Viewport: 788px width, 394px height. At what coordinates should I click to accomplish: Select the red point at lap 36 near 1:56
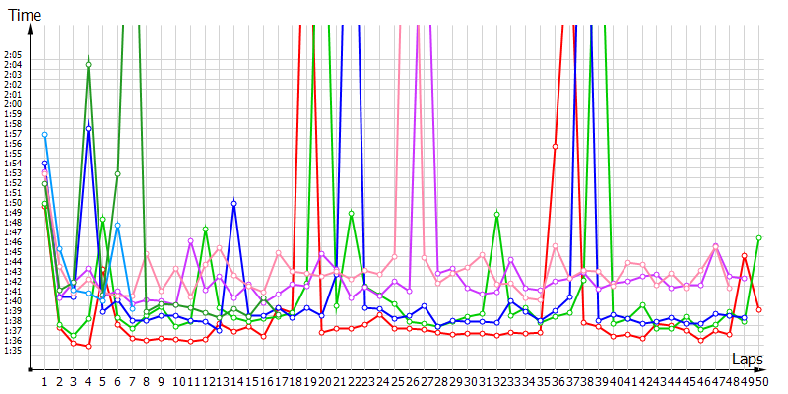pos(556,147)
